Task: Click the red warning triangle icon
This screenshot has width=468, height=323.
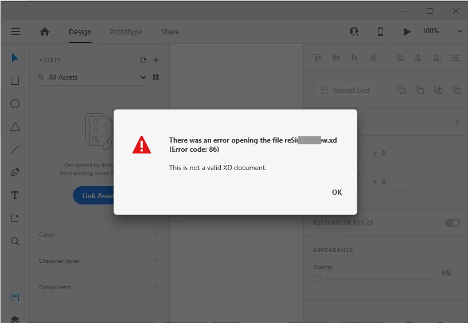Action: [142, 145]
